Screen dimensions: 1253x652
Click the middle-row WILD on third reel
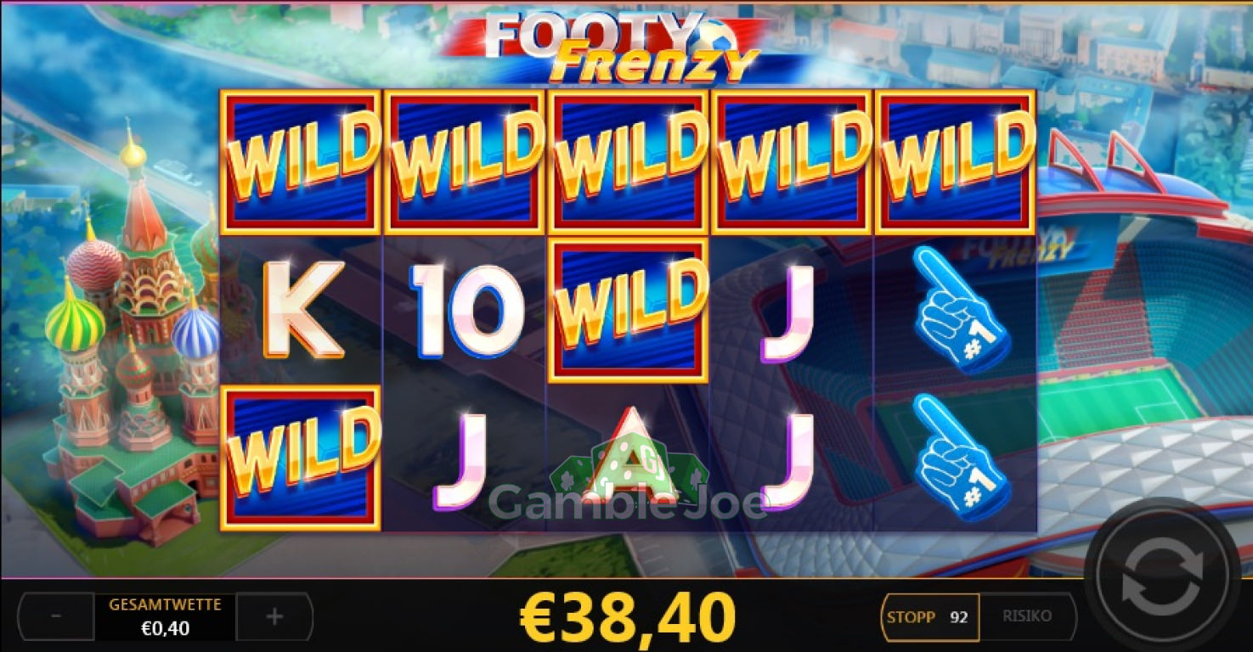[629, 310]
